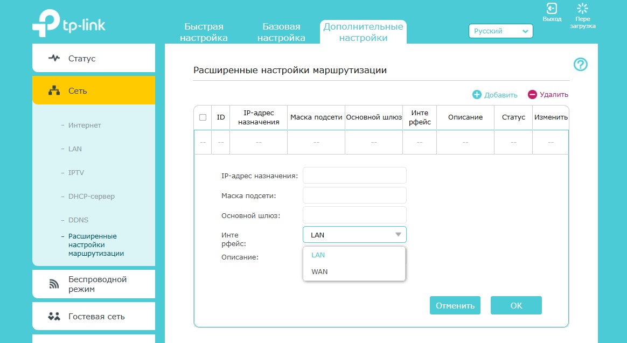This screenshot has height=343, width=627.
Task: Click the Wireless mode (Беспроводной режим) icon
Action: [54, 284]
